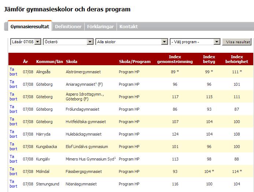
Task: Remove the Fässbergsgymnasiet row via Ta bort
Action: tap(13, 171)
